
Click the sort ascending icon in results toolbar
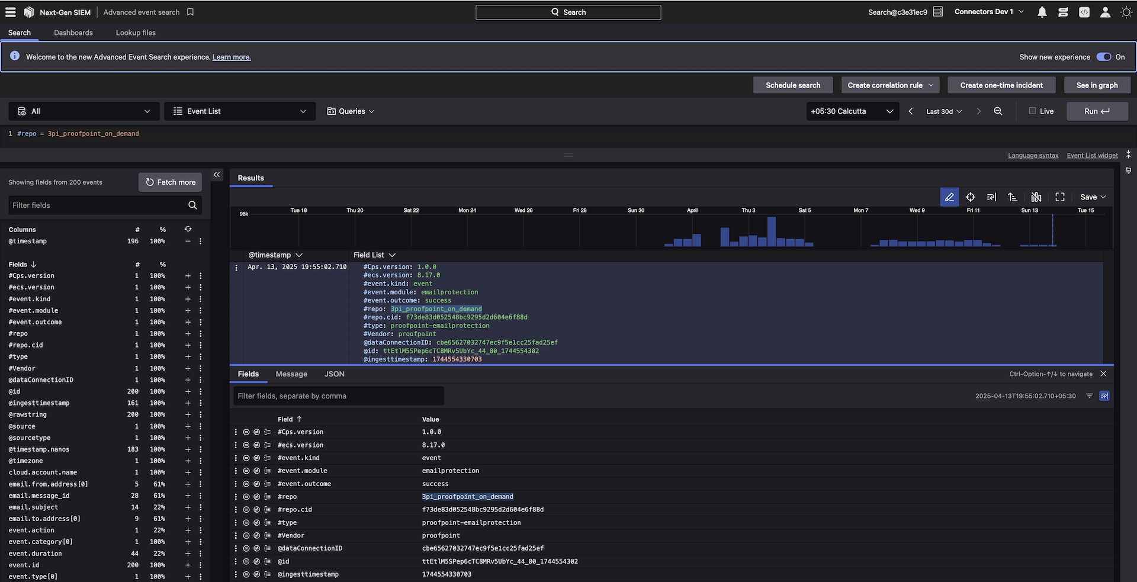point(1013,197)
